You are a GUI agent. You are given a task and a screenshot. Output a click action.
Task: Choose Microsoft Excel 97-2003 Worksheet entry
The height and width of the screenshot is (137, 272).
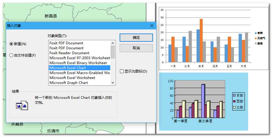(x=80, y=58)
